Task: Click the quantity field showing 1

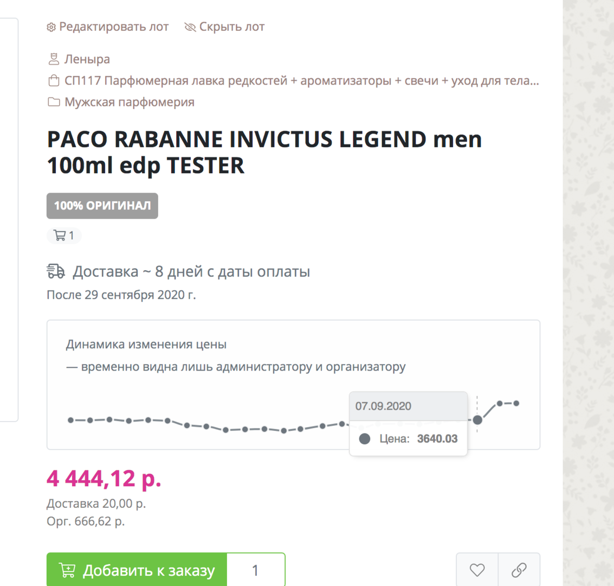Action: click(255, 570)
